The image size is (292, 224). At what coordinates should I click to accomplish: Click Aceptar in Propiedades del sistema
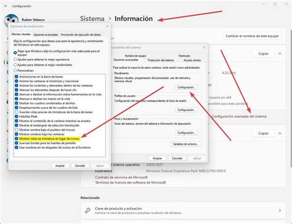pos(157,158)
